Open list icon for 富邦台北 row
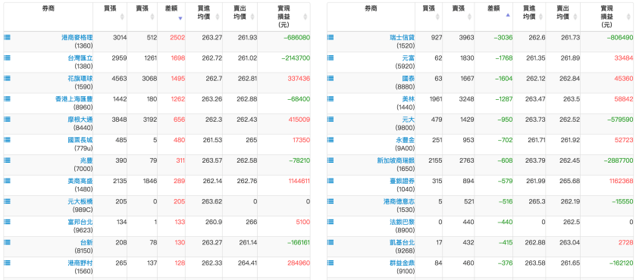 pos(7,221)
